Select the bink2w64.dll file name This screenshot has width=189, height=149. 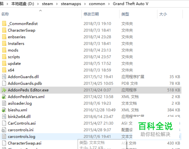pyautogui.click(x=19, y=116)
